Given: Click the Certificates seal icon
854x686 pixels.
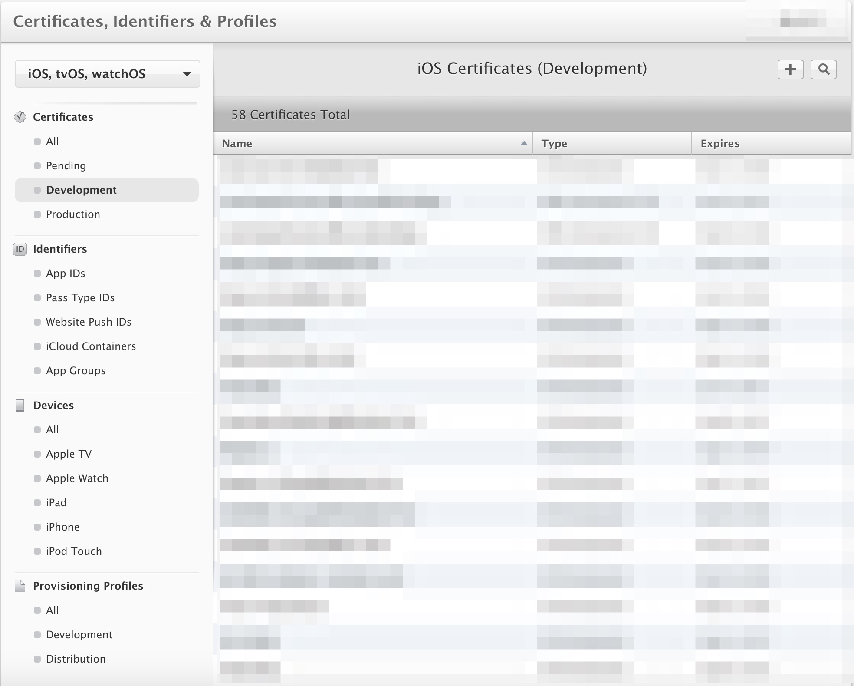Looking at the screenshot, I should pyautogui.click(x=20, y=117).
